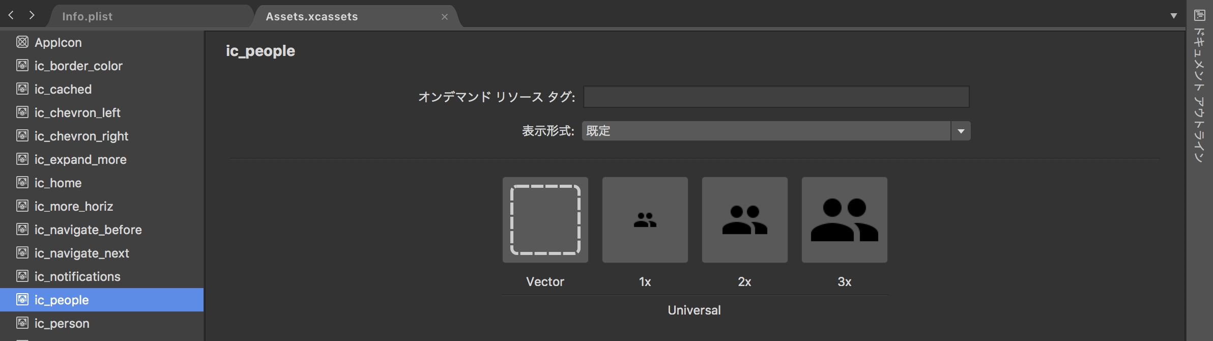Viewport: 1213px width, 341px height.
Task: Click the ic_people heading title
Action: click(x=261, y=51)
